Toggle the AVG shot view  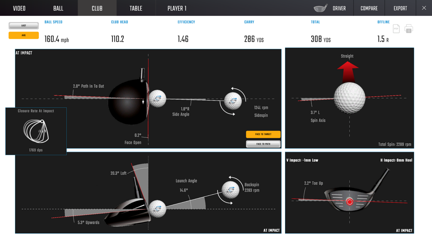tap(24, 35)
